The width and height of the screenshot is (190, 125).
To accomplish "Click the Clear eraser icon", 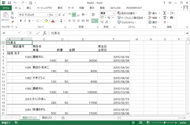I will 165,22.
